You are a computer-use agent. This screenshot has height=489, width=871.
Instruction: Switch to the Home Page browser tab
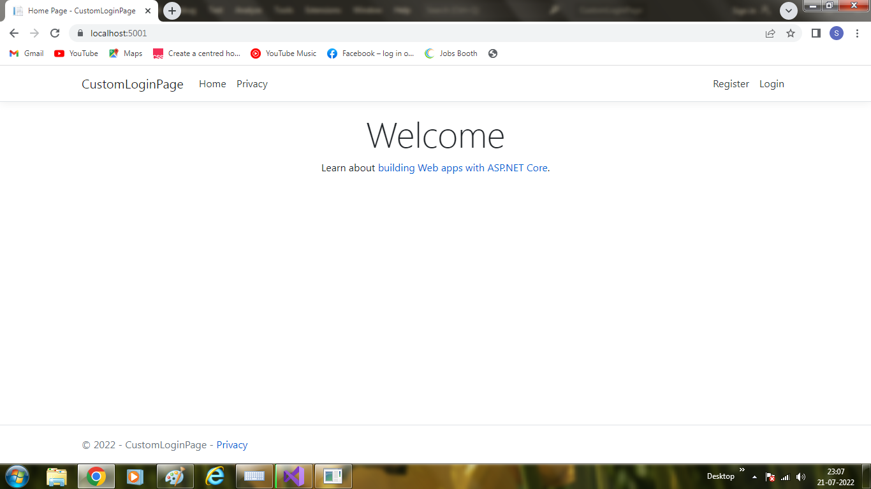[77, 10]
